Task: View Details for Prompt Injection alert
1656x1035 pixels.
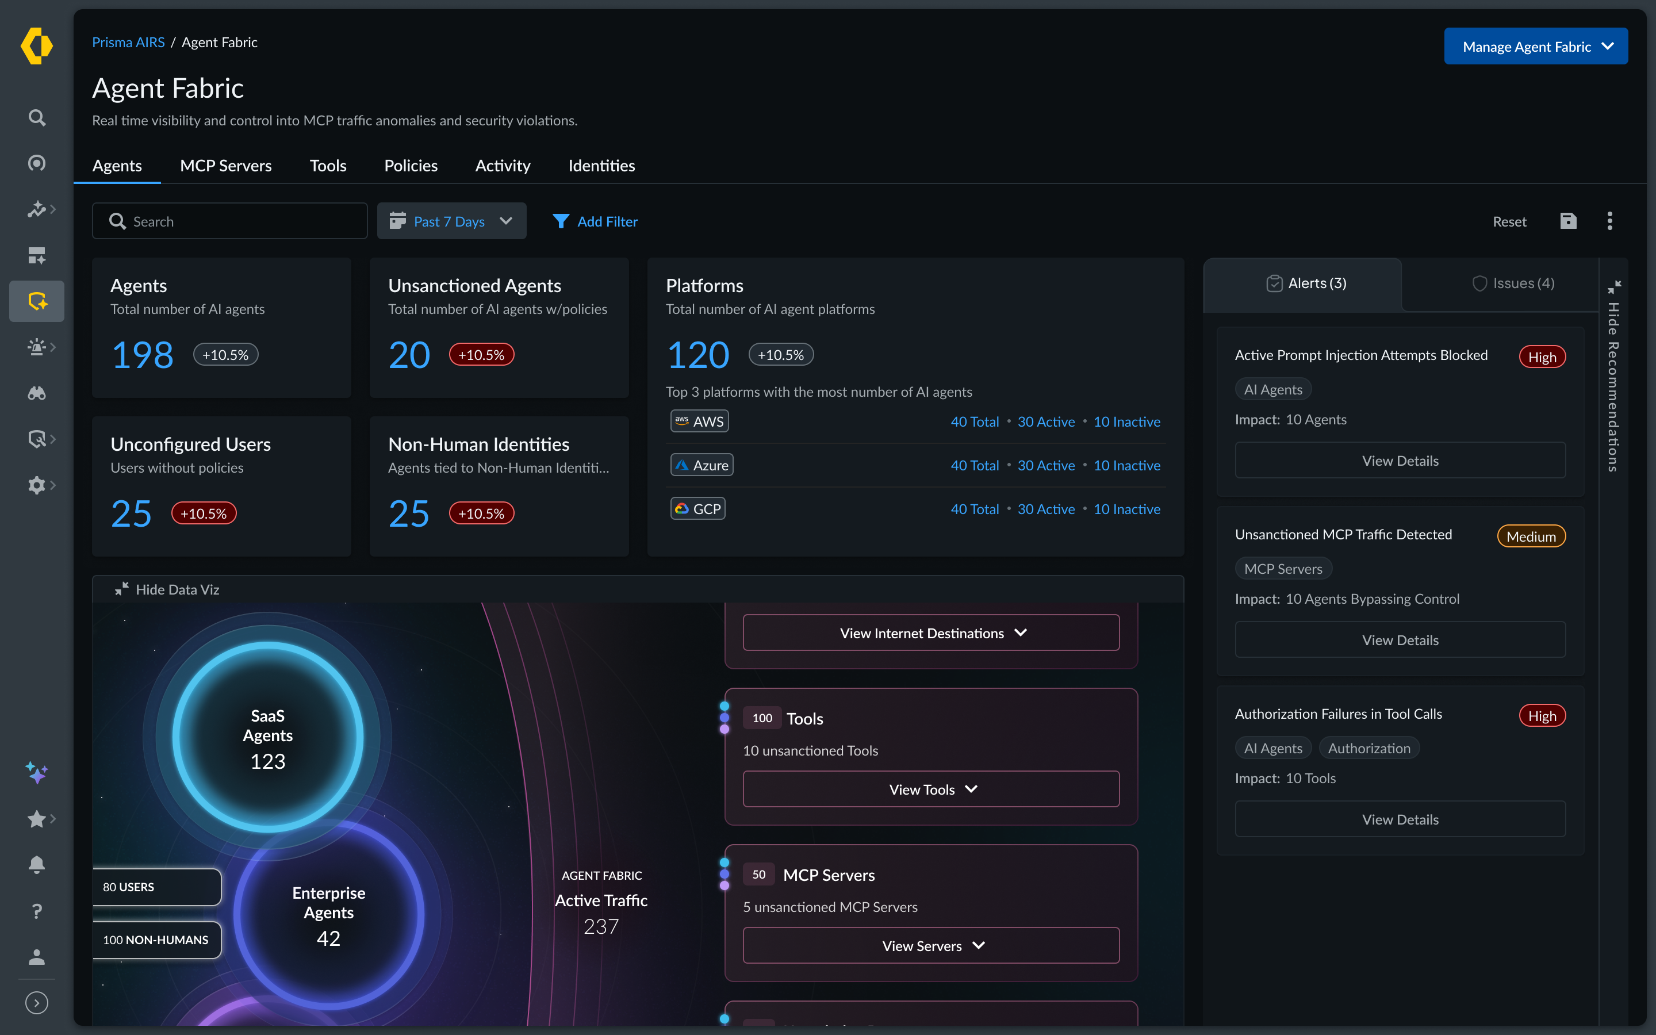Action: click(x=1400, y=460)
